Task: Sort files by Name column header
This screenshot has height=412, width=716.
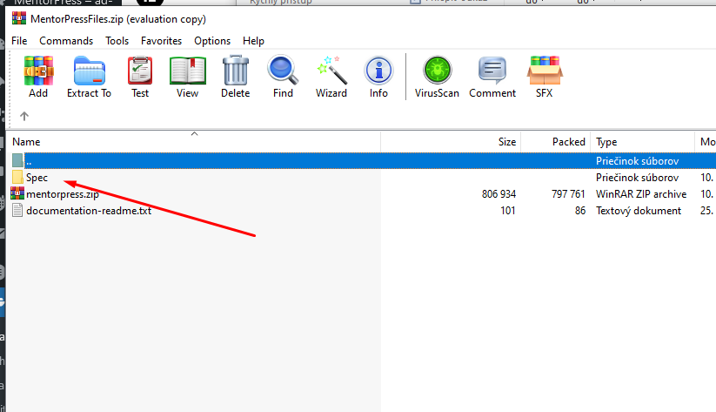Action: [x=27, y=142]
